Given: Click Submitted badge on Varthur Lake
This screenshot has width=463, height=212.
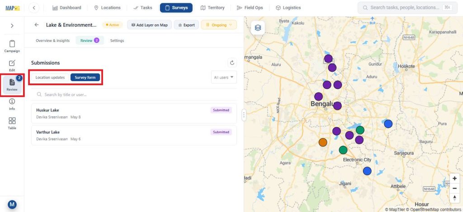Looking at the screenshot, I should click(x=221, y=132).
